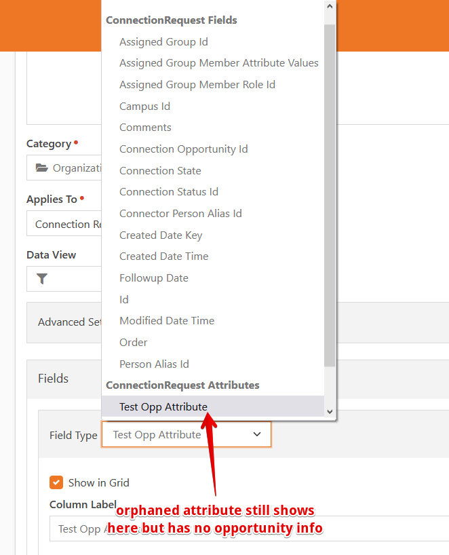Click dropdown list scrollbar up arrow

click(330, 6)
